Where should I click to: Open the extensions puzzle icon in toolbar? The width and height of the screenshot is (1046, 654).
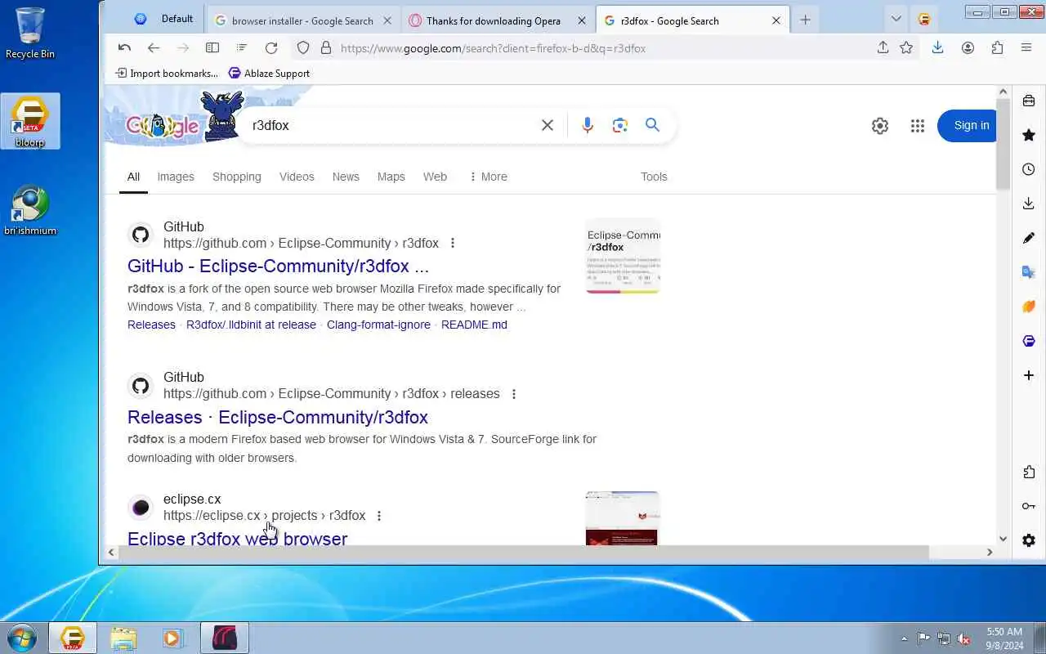click(x=997, y=48)
